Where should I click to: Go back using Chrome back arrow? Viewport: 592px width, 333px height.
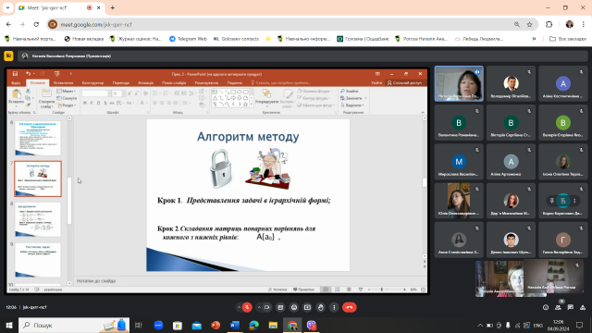[x=8, y=25]
